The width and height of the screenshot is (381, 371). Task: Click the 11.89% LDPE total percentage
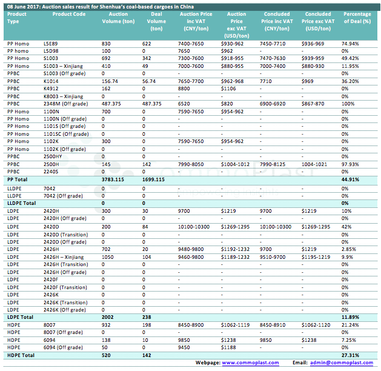(350, 316)
